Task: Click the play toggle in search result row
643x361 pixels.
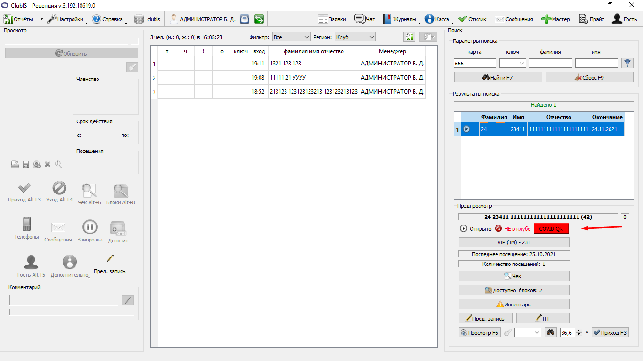Action: pos(466,129)
